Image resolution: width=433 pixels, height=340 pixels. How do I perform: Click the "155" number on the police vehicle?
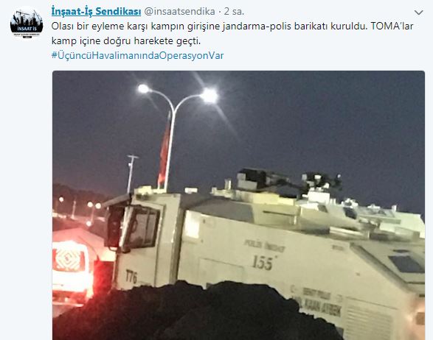point(263,262)
